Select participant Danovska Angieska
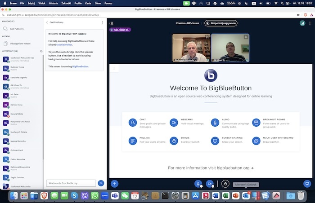 [x=22, y=77]
